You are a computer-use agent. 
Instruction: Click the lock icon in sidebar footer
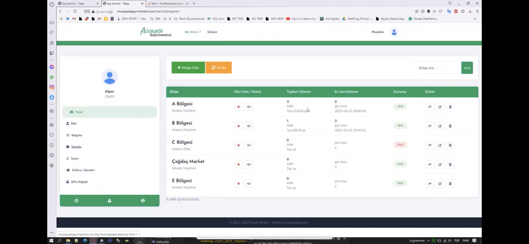tap(110, 201)
